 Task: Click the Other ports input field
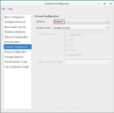click(87, 62)
